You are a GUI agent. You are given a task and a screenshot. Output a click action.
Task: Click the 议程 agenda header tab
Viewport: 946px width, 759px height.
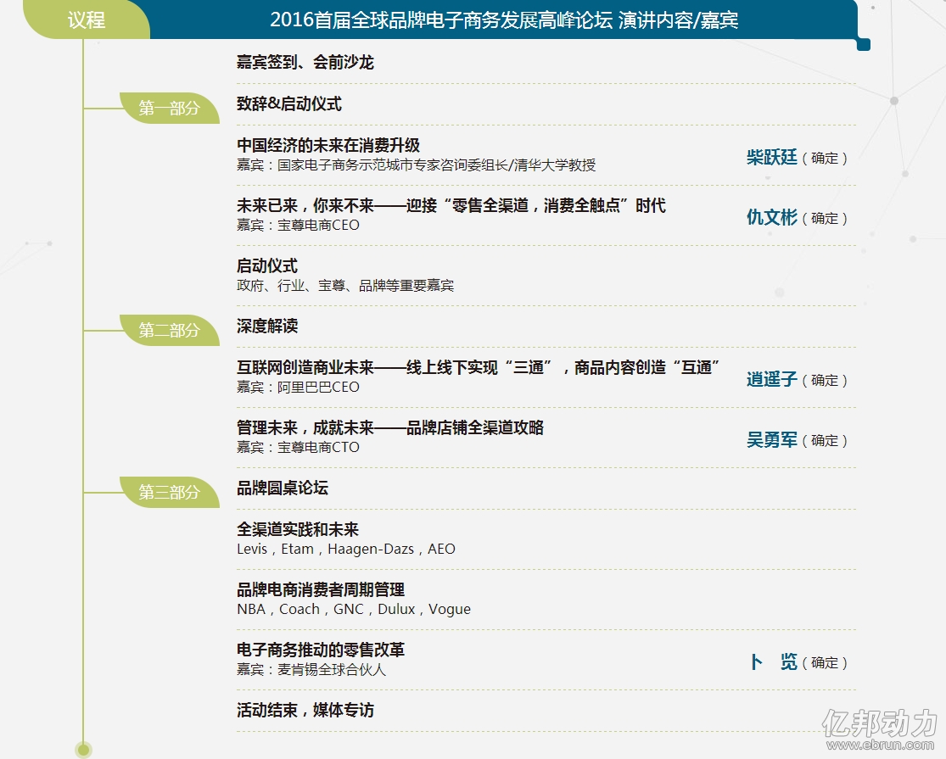(x=87, y=20)
